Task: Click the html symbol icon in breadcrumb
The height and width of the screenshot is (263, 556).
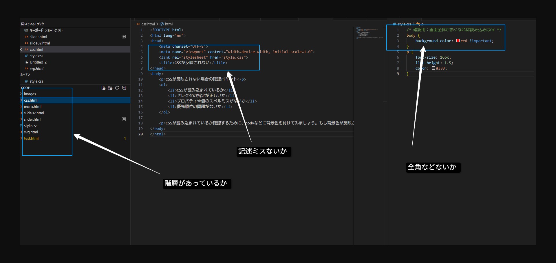Action: (162, 24)
